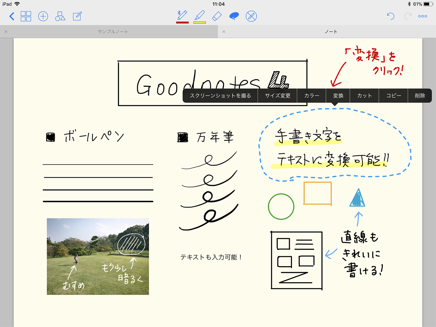Tap the orange rectangle shape
Image resolution: width=436 pixels, height=327 pixels.
point(317,194)
